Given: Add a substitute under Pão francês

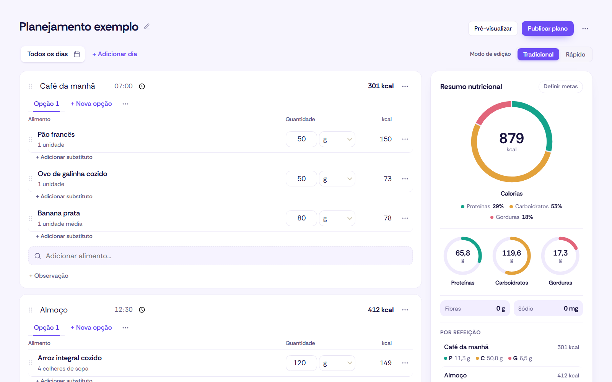Looking at the screenshot, I should click(64, 157).
